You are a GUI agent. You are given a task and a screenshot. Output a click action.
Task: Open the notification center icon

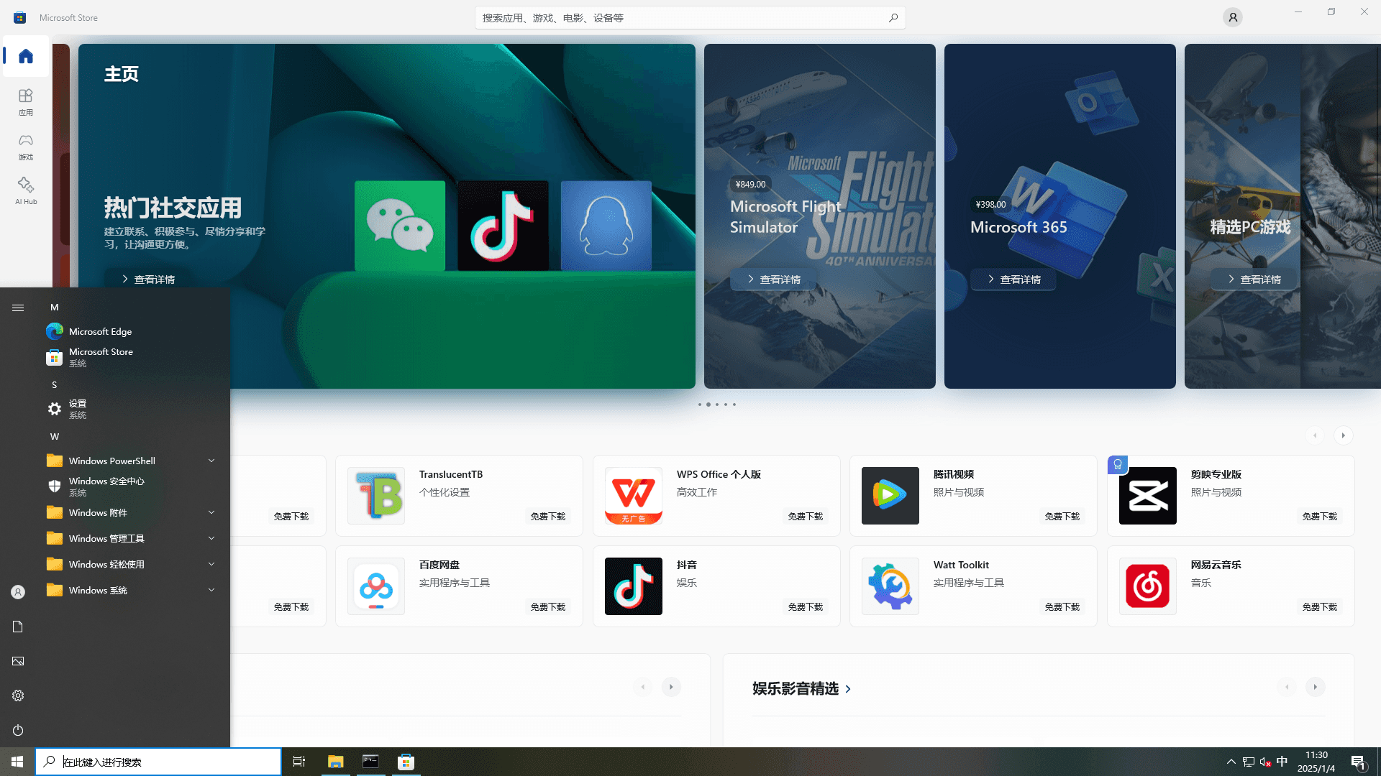point(1358,762)
